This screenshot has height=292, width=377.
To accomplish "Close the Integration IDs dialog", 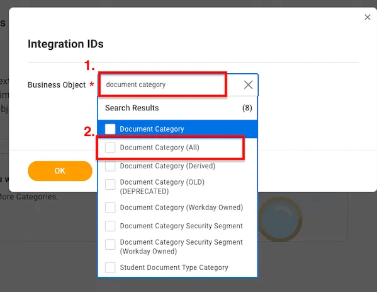I will click(x=368, y=17).
